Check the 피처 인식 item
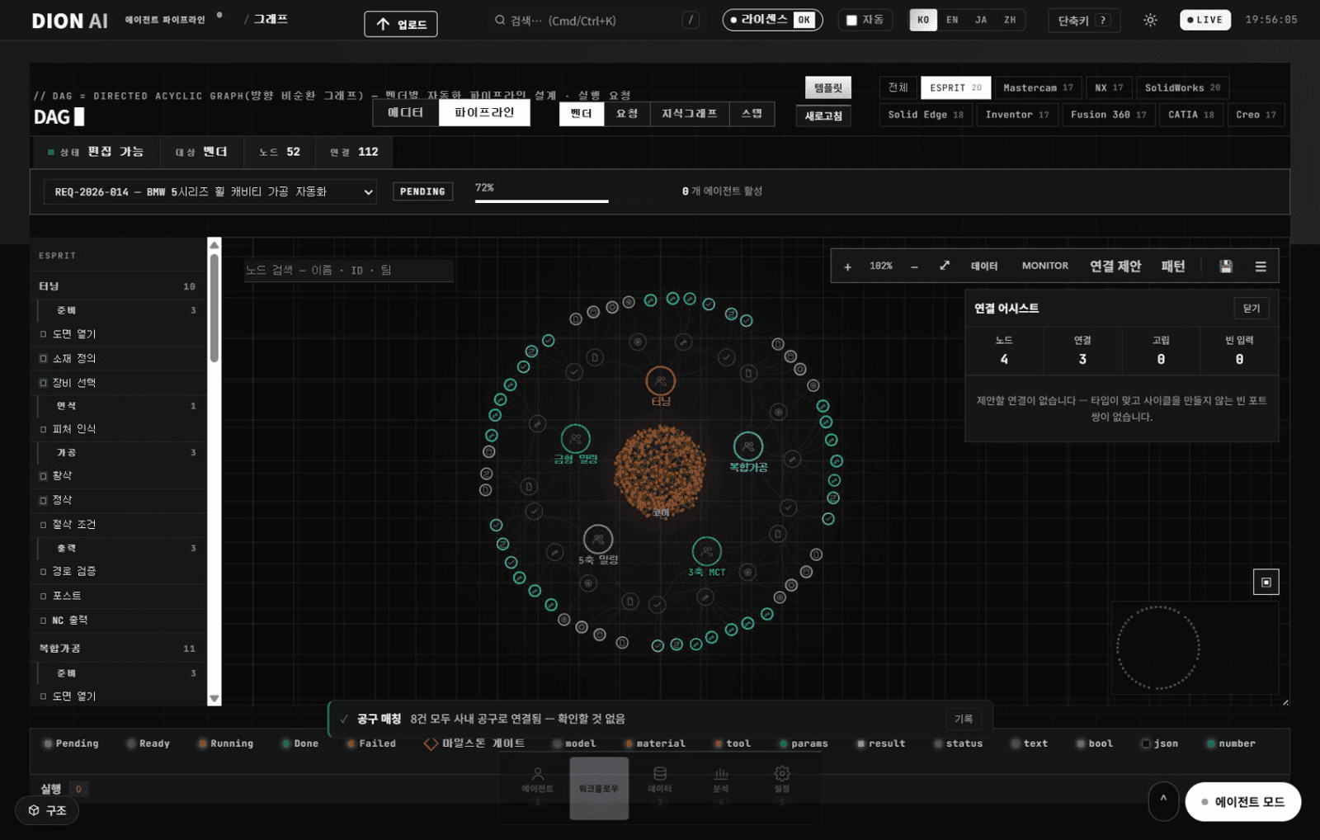1320x840 pixels. [44, 429]
